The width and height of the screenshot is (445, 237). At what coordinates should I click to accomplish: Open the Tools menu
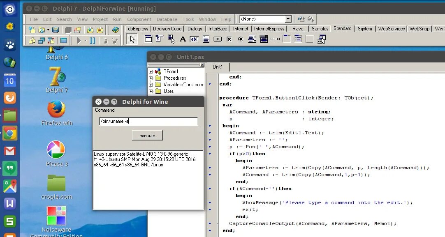188,19
